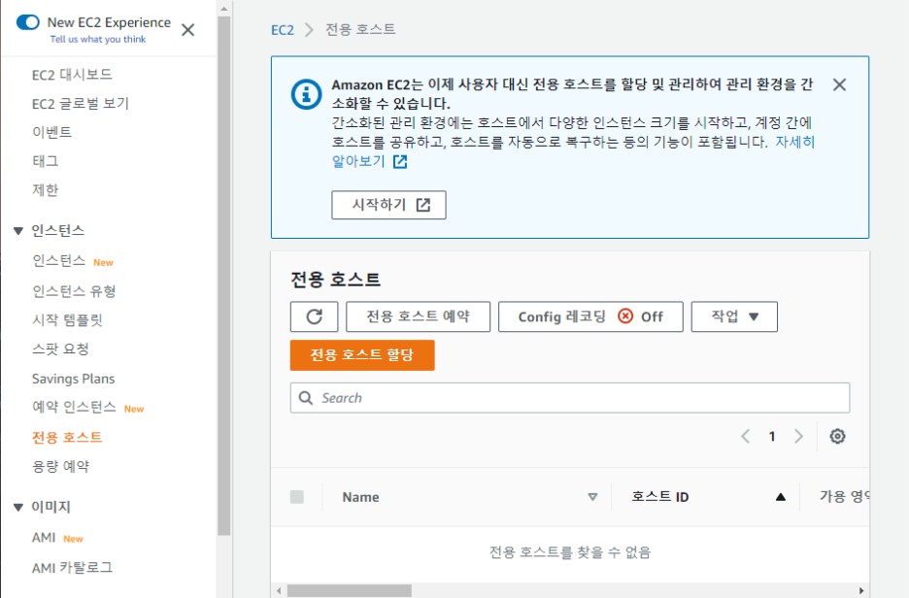Click the horizontal scrollbar right arrow

(861, 590)
